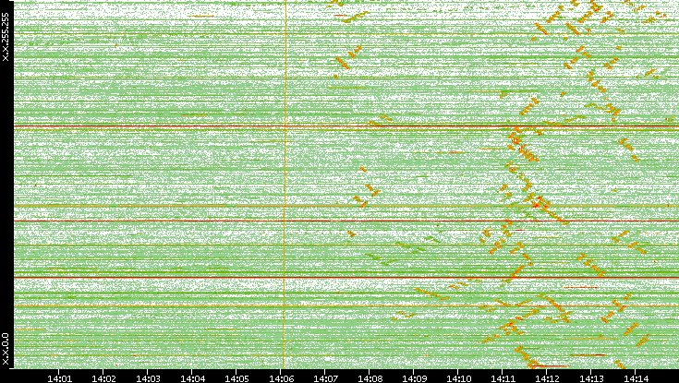Click the 14:03 time axis label

148,378
